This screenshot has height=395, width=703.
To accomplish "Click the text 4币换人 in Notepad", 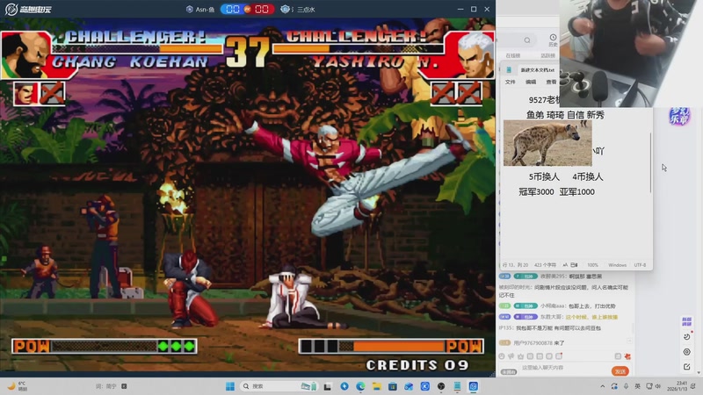I will click(x=587, y=177).
